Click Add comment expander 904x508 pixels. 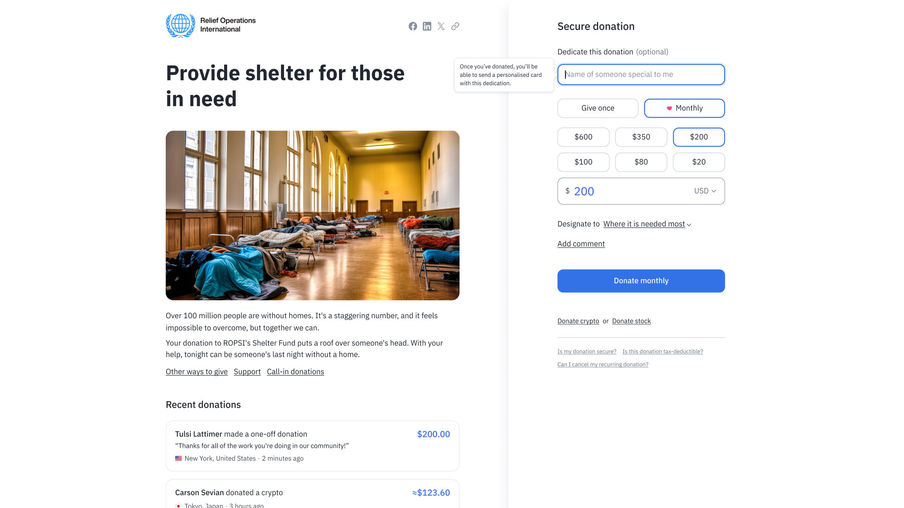click(x=581, y=244)
